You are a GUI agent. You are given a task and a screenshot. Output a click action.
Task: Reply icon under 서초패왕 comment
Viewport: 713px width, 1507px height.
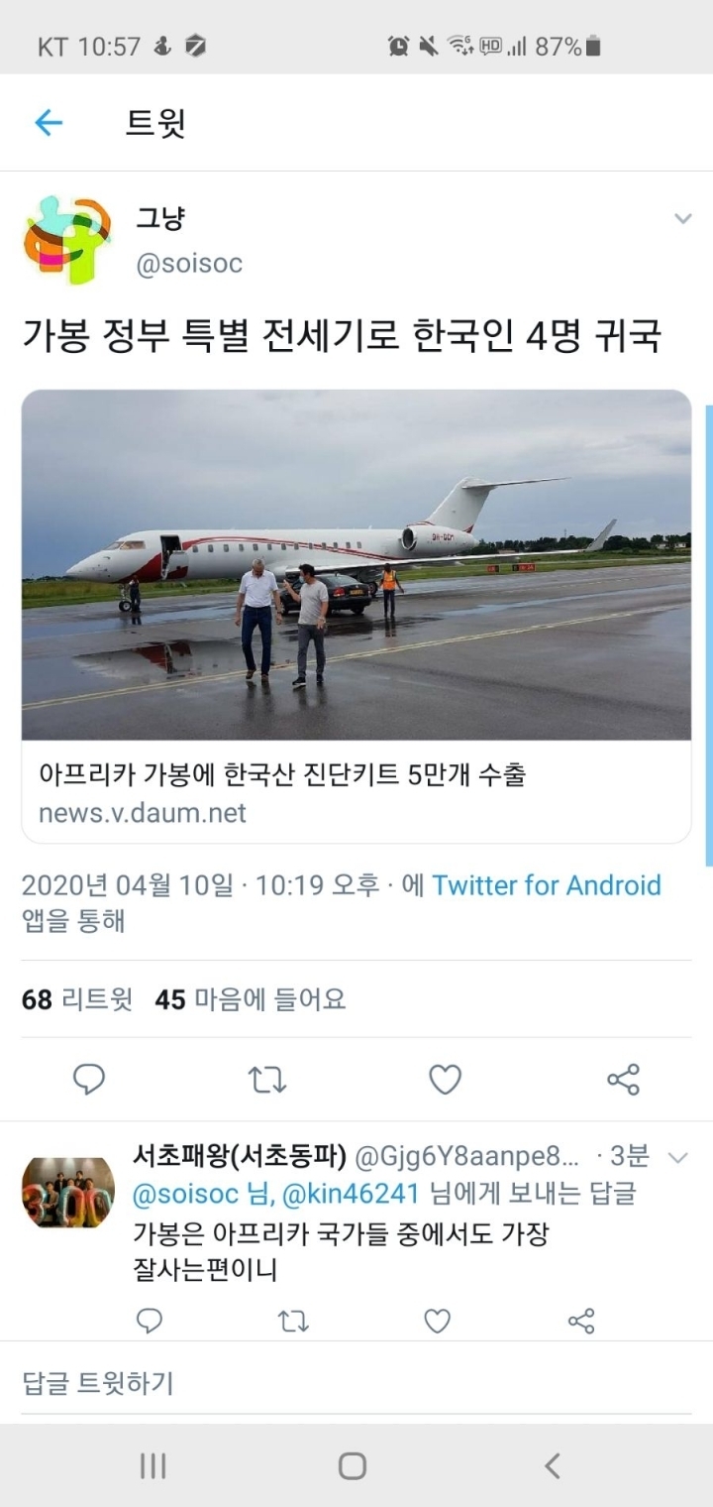click(150, 1321)
